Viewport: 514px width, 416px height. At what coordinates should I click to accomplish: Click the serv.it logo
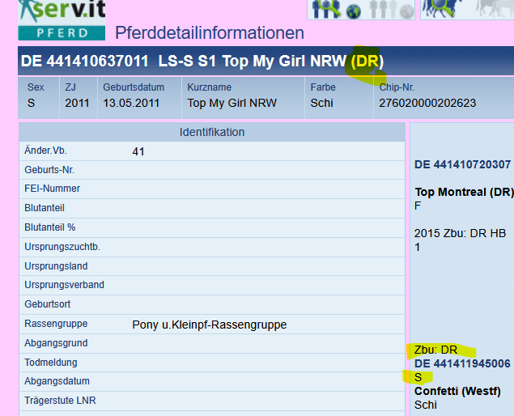point(62,10)
